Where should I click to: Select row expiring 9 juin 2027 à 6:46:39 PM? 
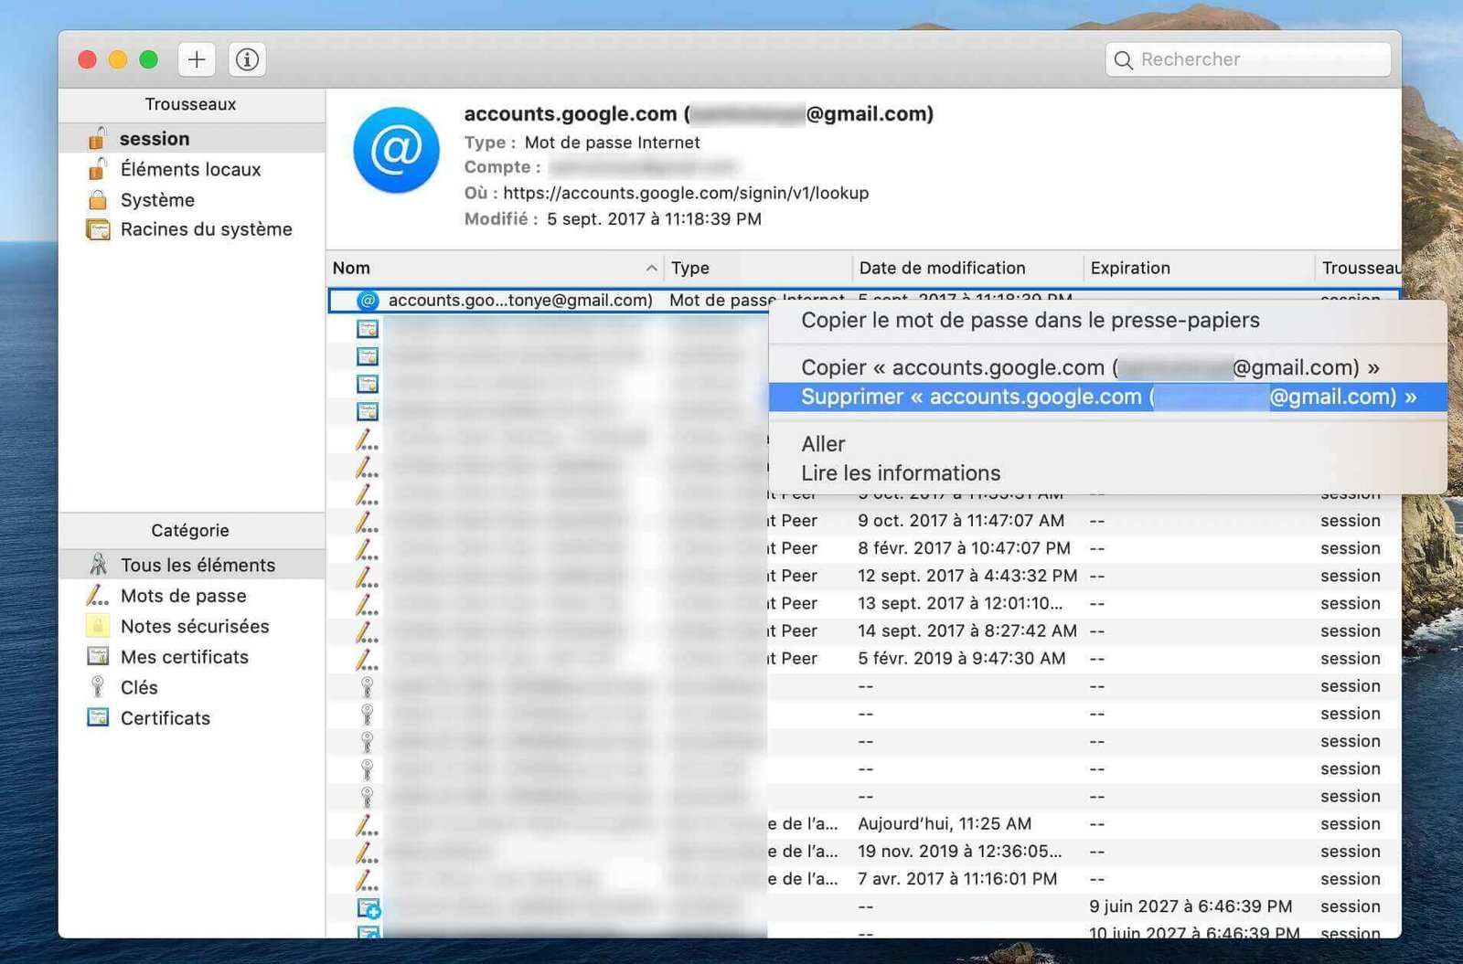[864, 906]
